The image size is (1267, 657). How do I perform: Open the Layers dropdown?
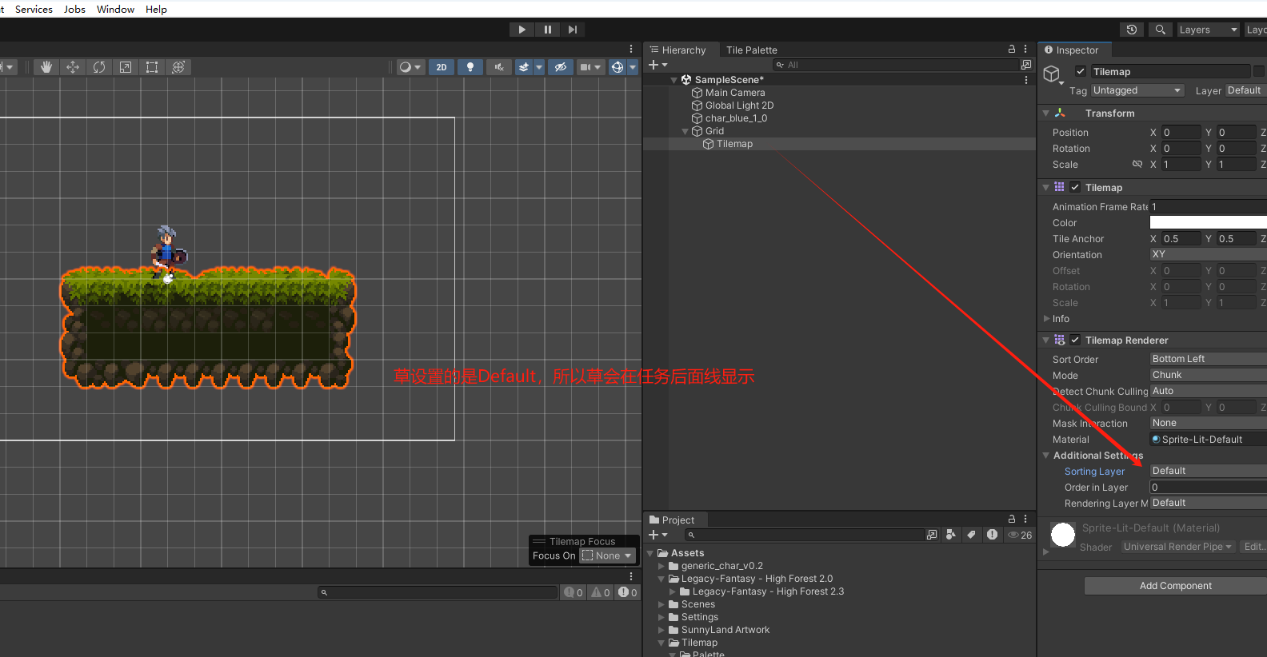[1208, 30]
